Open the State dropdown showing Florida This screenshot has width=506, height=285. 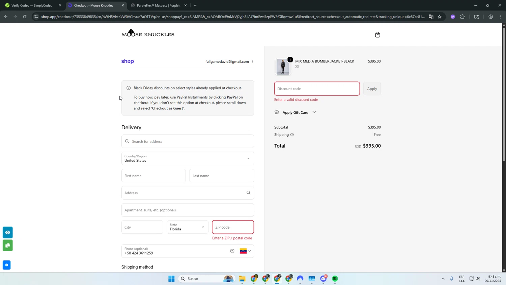(x=188, y=227)
